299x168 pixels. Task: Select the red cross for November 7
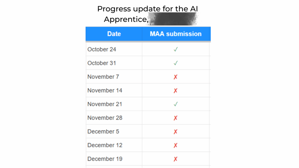(x=175, y=77)
